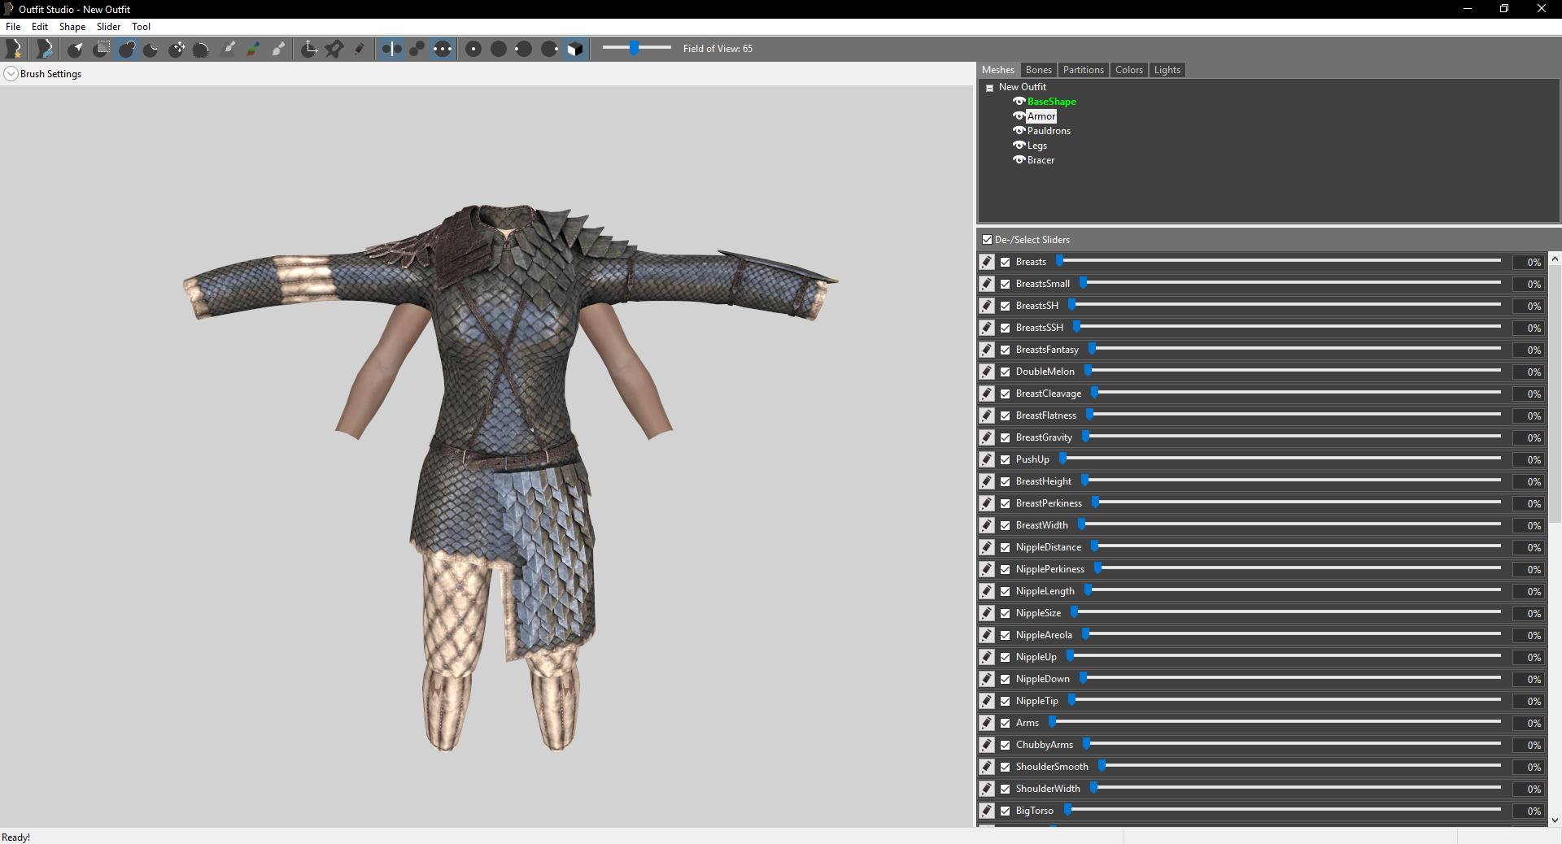This screenshot has height=844, width=1562.
Task: Switch to the Bones tab
Action: click(1038, 70)
